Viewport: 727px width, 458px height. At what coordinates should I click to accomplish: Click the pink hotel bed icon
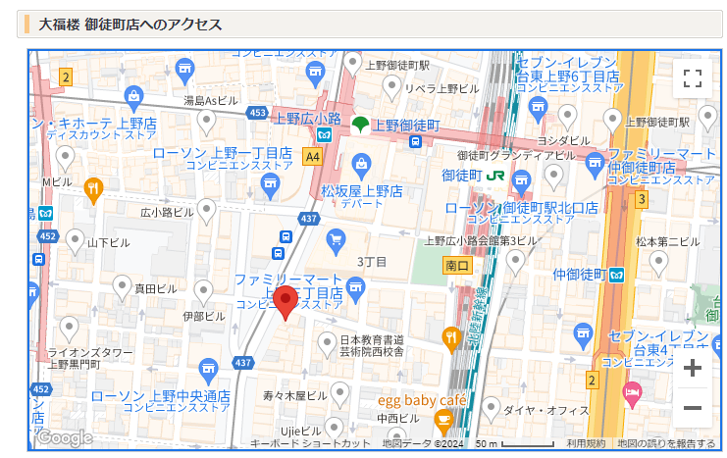point(632,395)
